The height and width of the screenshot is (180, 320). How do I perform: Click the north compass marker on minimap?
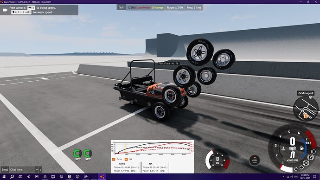pyautogui.click(x=310, y=97)
